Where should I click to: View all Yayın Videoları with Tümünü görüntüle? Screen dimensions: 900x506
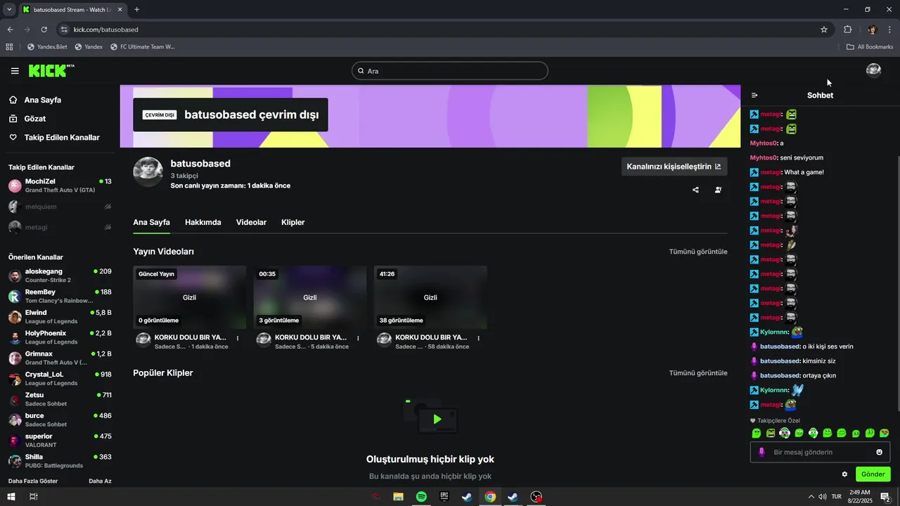pos(698,252)
